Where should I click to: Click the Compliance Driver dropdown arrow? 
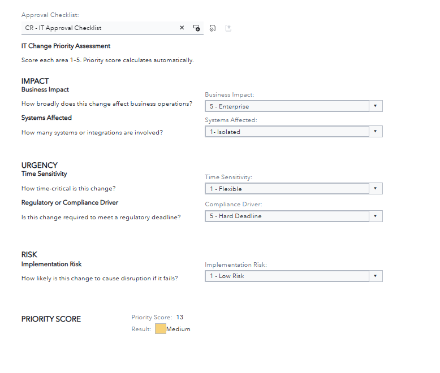(376, 216)
